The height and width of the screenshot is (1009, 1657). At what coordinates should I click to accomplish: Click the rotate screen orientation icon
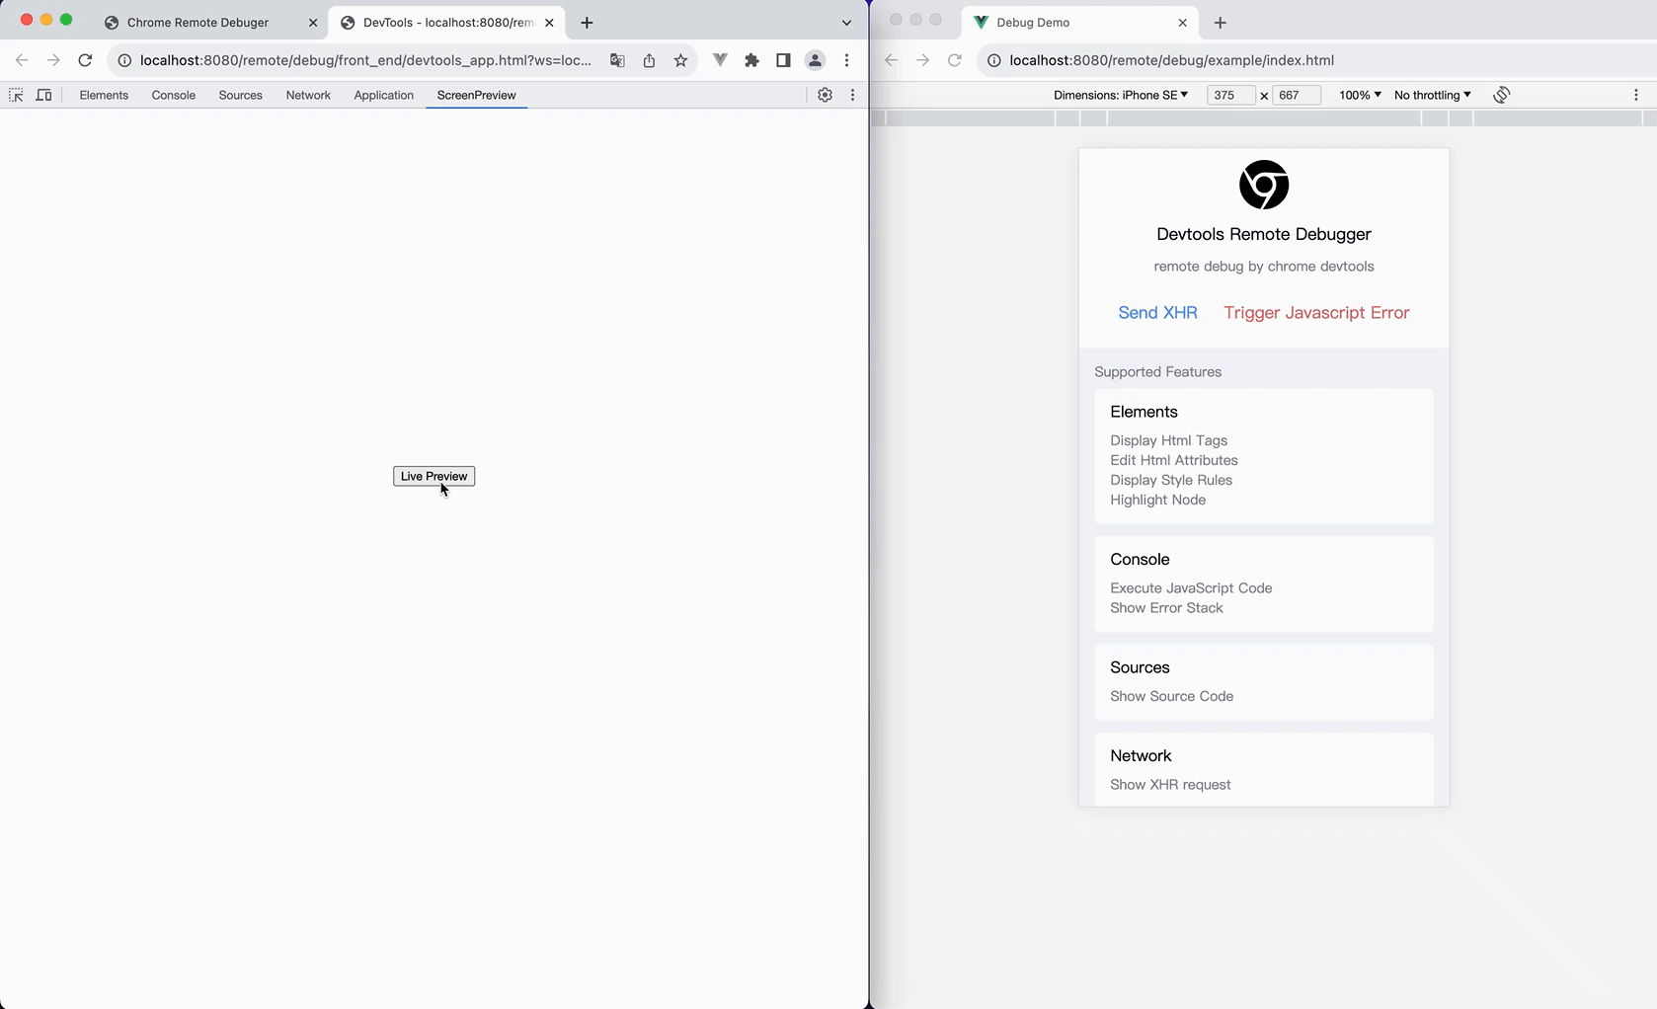coord(1501,95)
